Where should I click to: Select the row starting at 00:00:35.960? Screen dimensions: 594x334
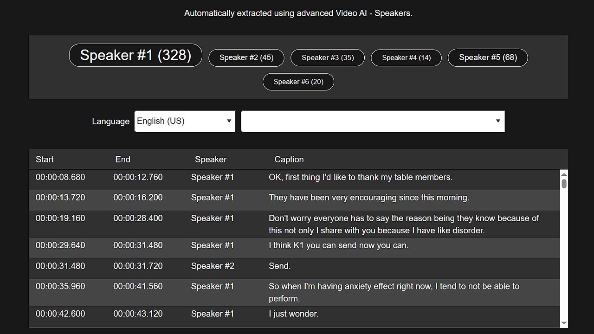tap(294, 292)
